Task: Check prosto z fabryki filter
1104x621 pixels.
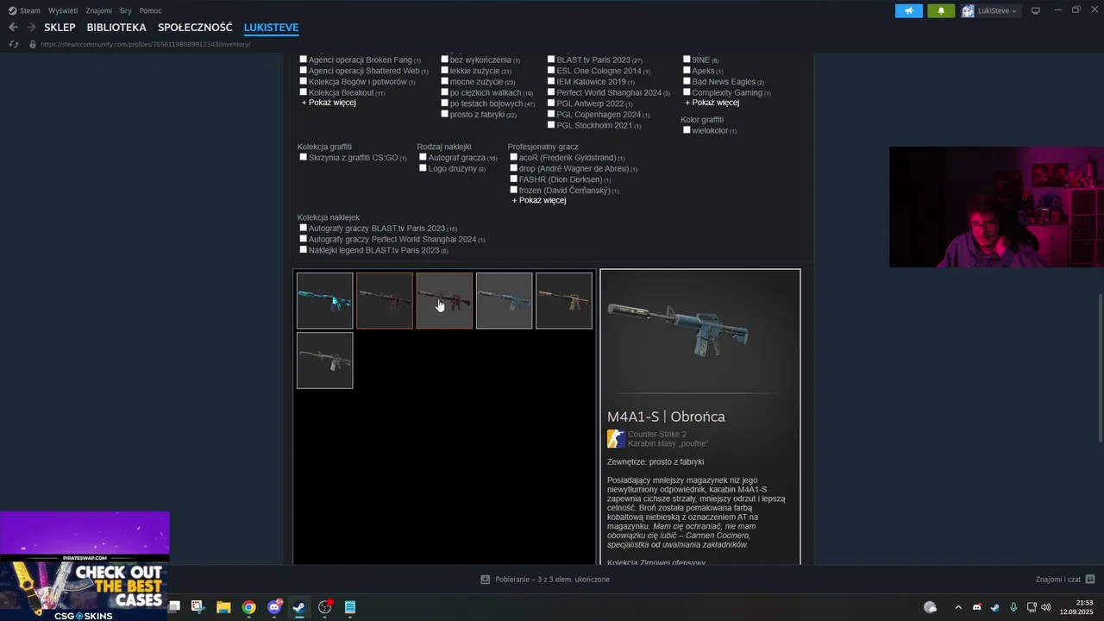Action: coord(444,114)
